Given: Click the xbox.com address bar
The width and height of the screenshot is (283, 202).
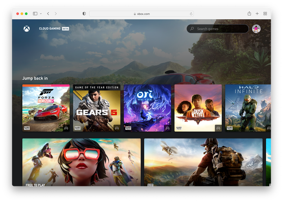Looking at the screenshot, I should 141,14.
